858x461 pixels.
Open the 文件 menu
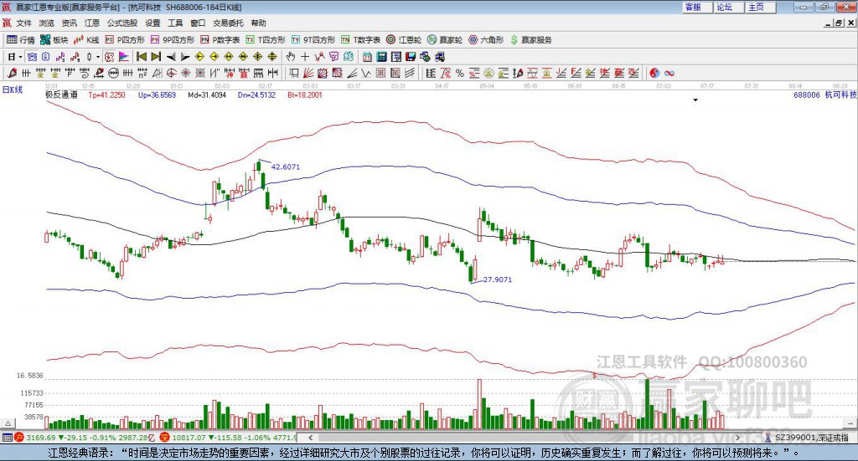click(24, 23)
